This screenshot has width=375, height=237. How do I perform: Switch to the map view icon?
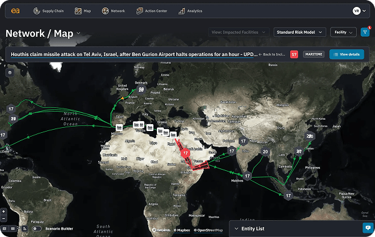(x=4, y=229)
